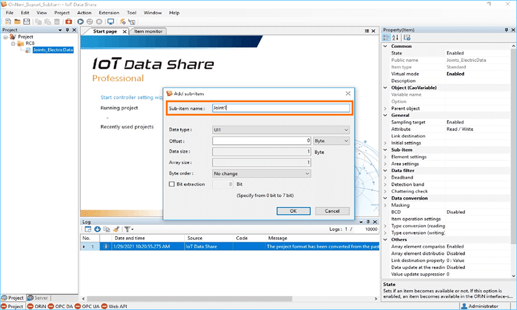The image size is (517, 310).
Task: Click the Delete trash can icon
Action: pos(57,22)
